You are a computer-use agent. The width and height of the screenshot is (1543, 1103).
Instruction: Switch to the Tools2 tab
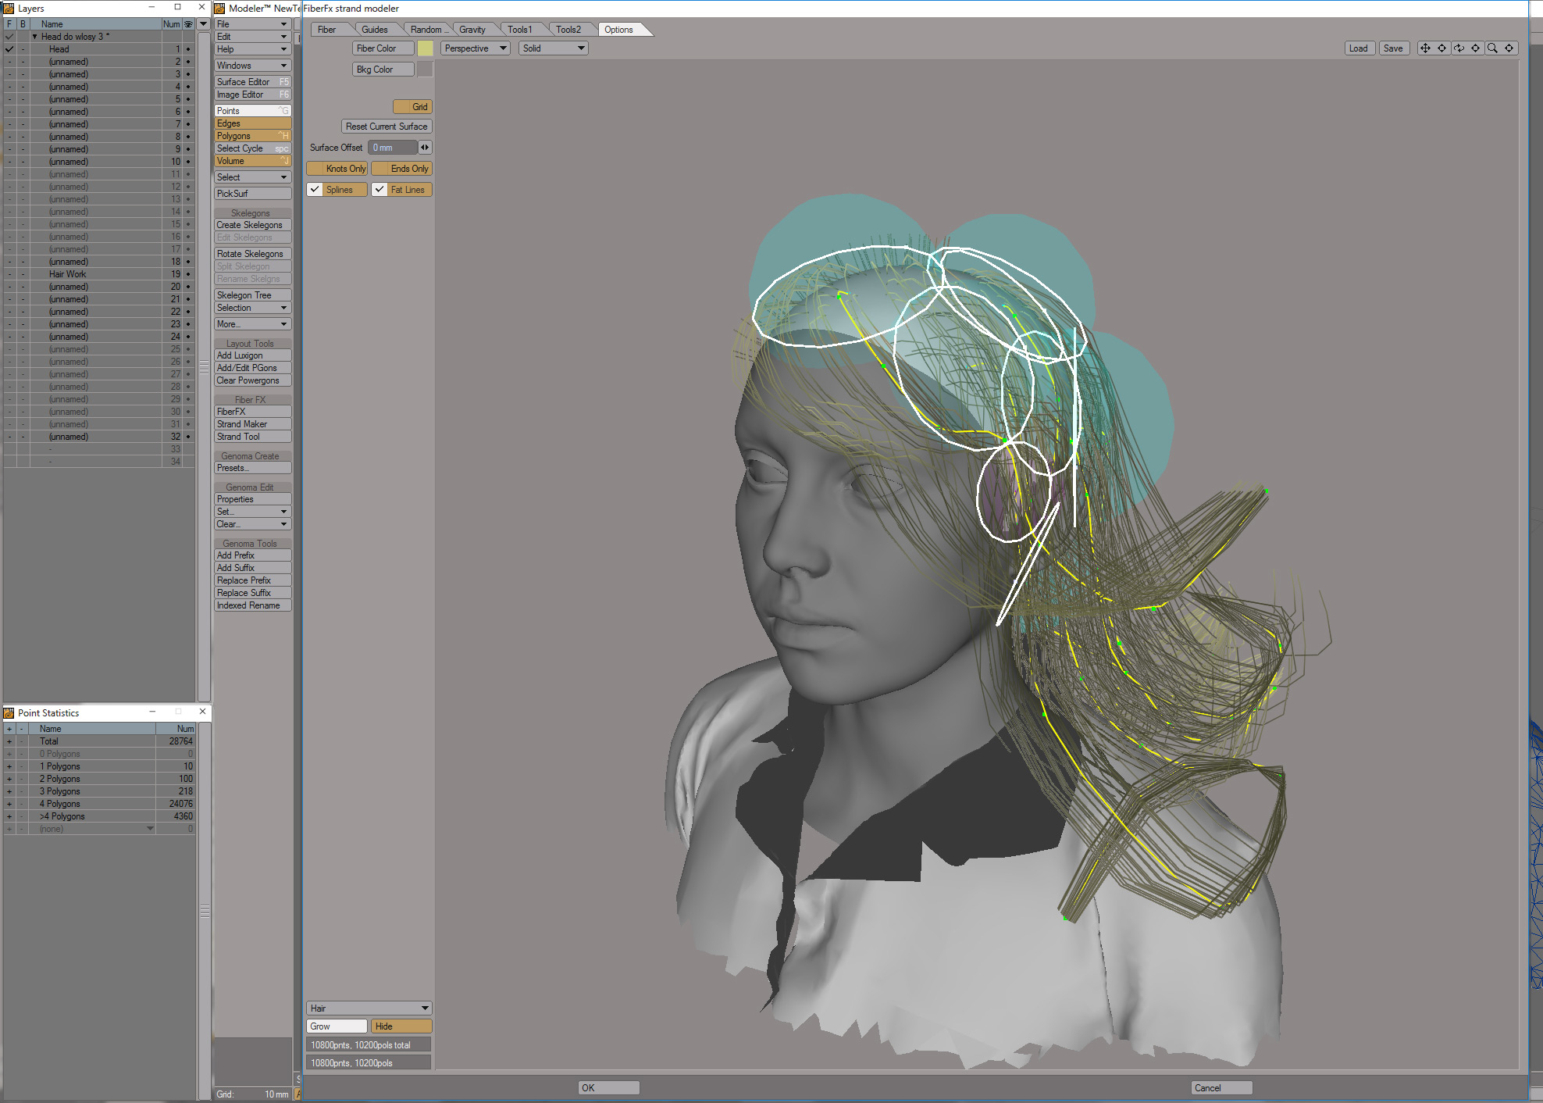(x=568, y=30)
